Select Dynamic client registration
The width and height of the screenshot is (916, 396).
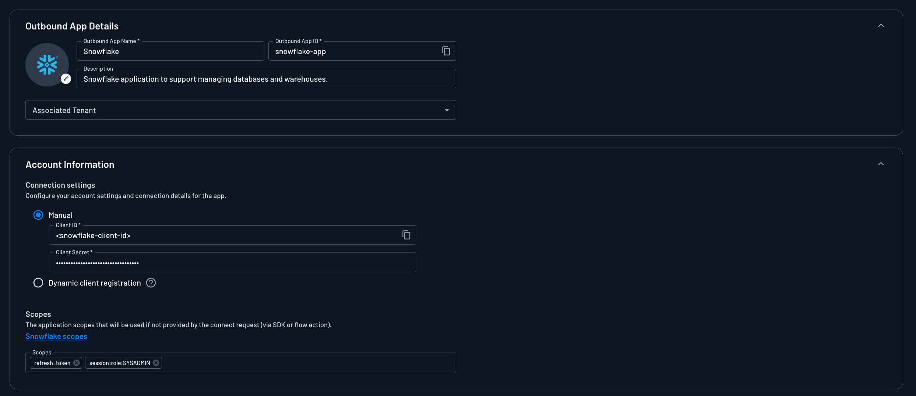click(x=38, y=283)
